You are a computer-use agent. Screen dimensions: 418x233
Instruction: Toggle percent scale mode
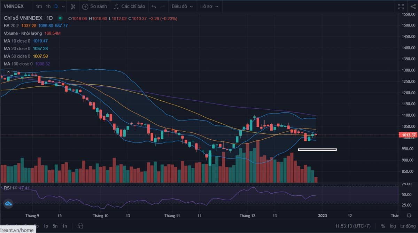383,226
